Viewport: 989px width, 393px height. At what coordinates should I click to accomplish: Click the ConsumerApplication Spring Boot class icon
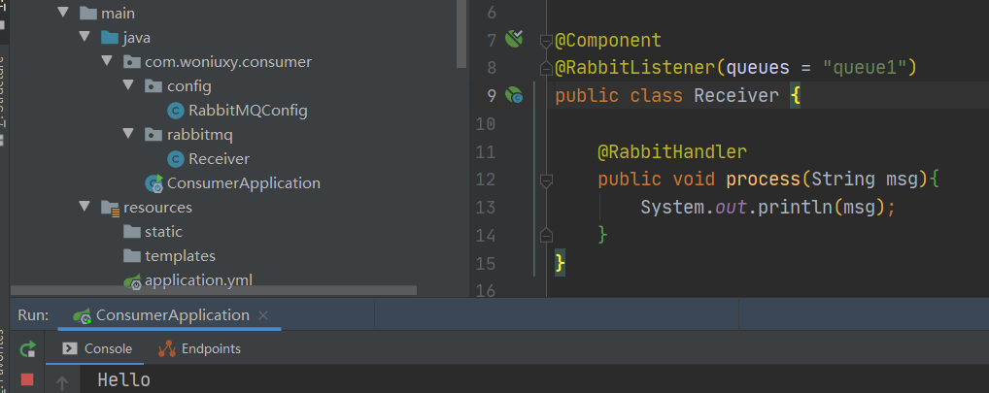pyautogui.click(x=153, y=183)
